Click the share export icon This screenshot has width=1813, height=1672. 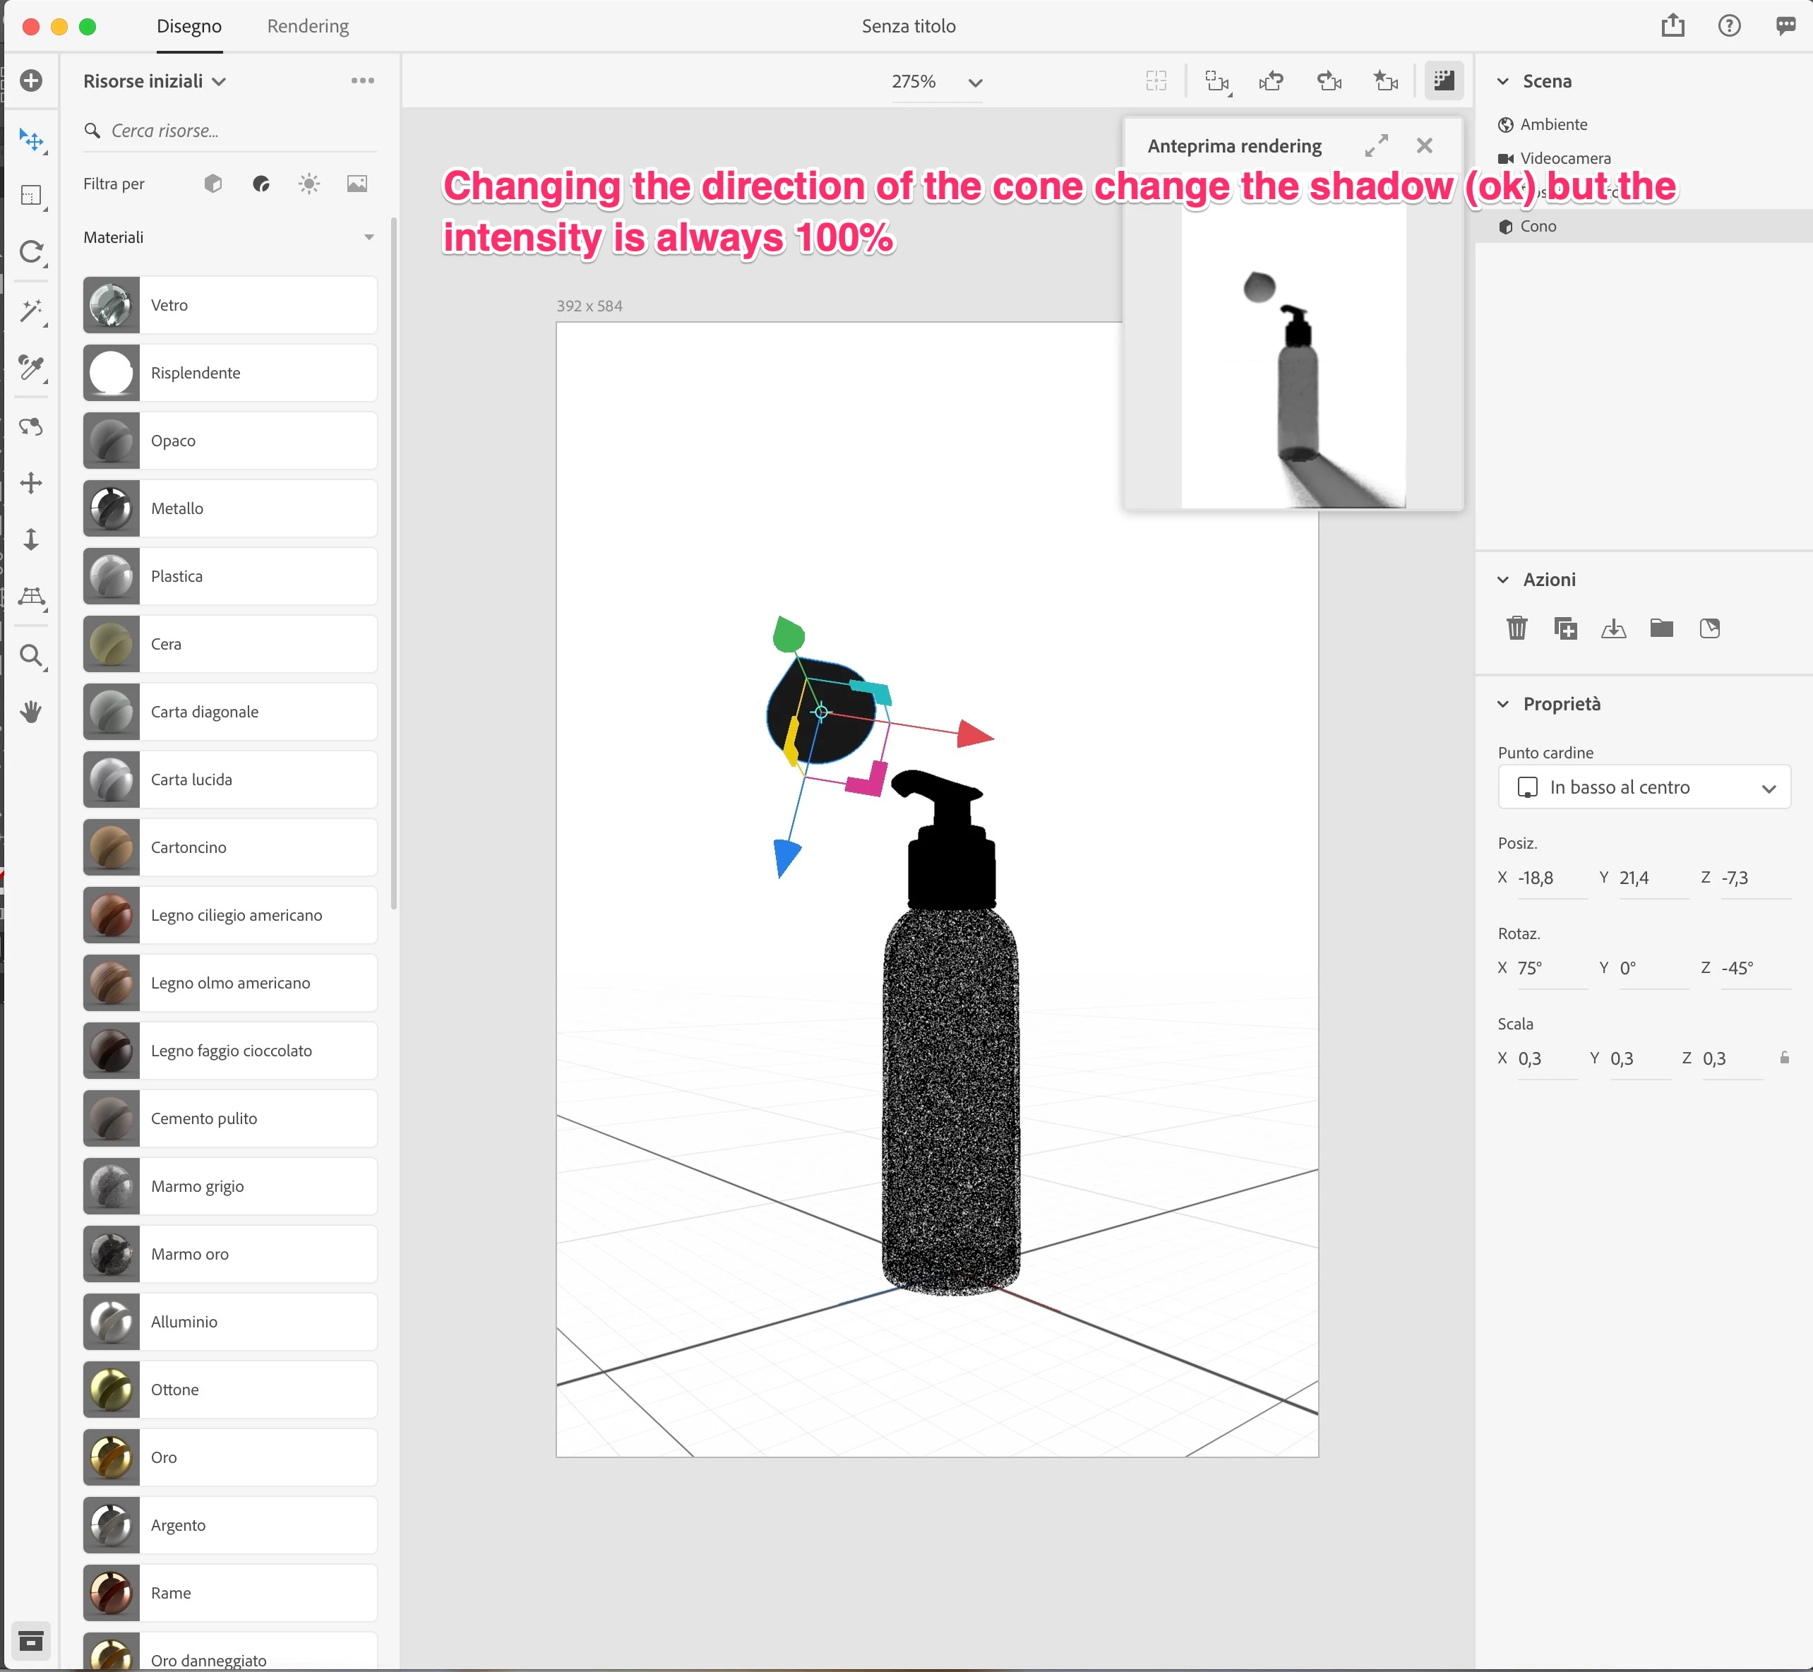click(x=1672, y=25)
